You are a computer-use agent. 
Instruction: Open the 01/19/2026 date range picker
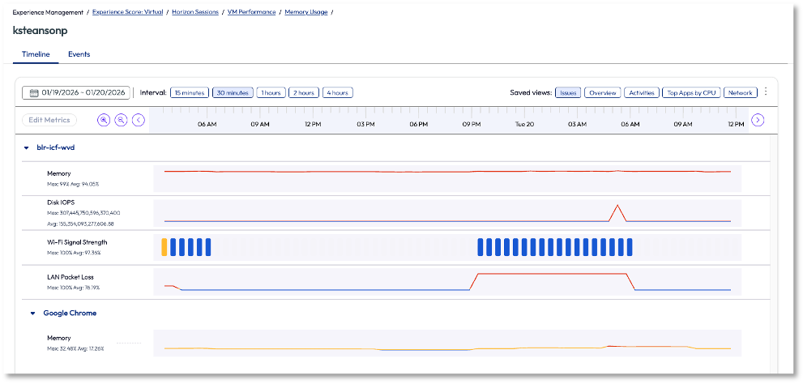(79, 93)
